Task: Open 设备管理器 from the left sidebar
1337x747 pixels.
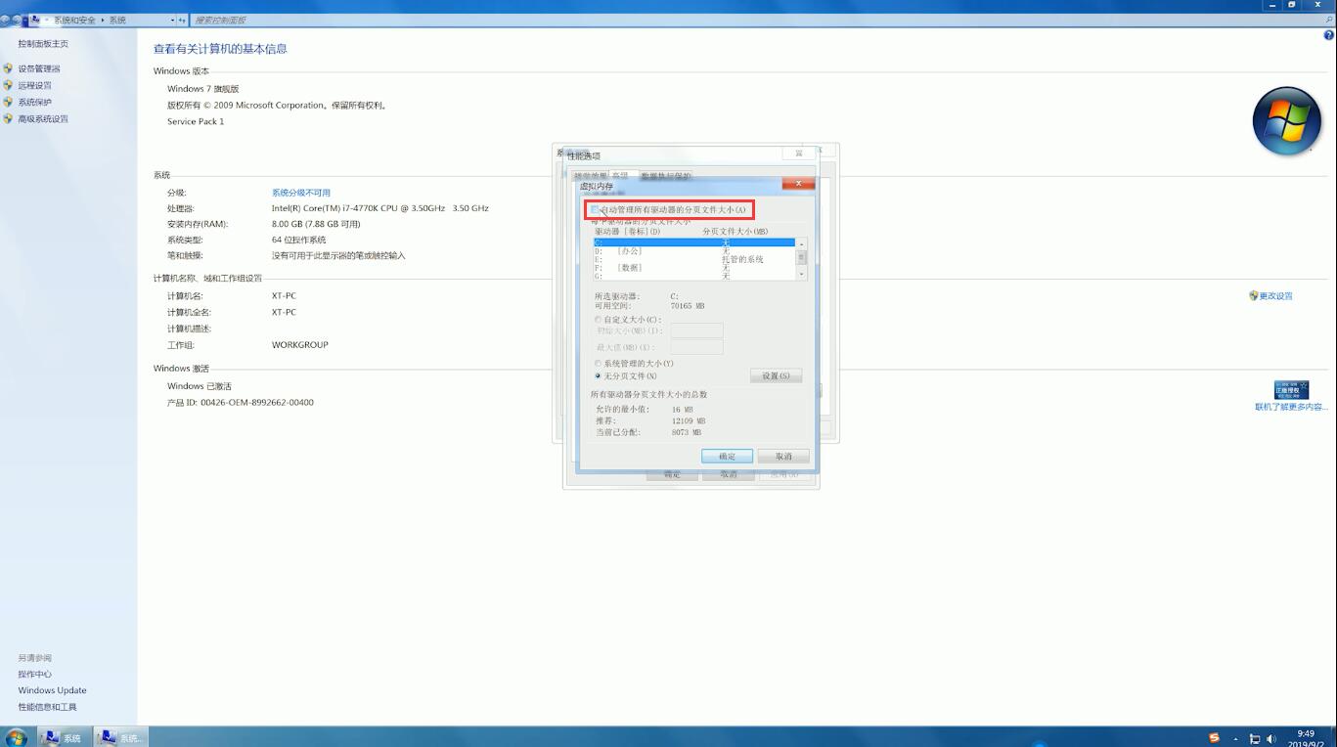Action: [x=39, y=68]
